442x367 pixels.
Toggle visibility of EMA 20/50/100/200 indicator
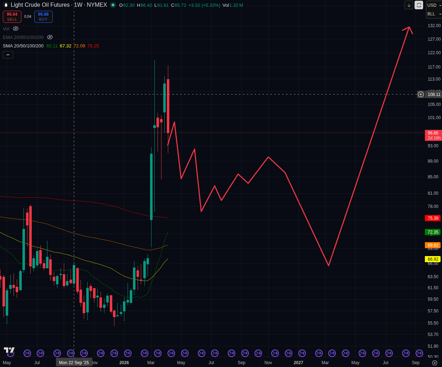tap(50, 37)
